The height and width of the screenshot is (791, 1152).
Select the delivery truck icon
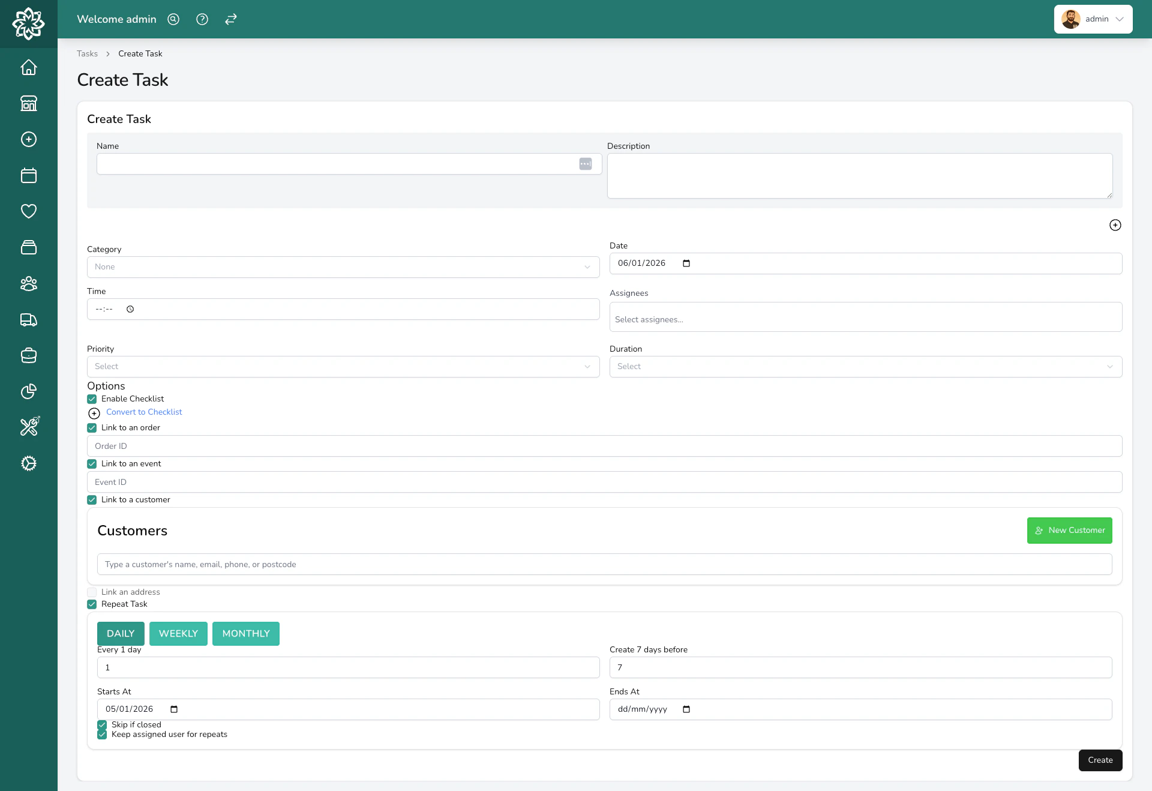[x=28, y=320]
